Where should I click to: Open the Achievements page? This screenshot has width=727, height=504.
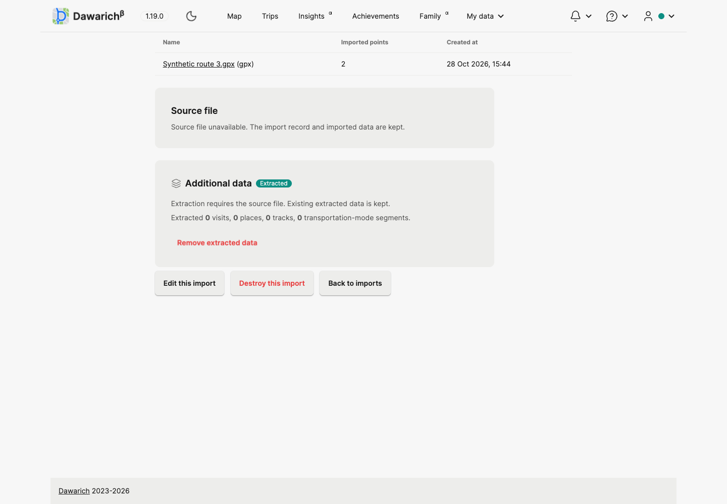coord(376,16)
